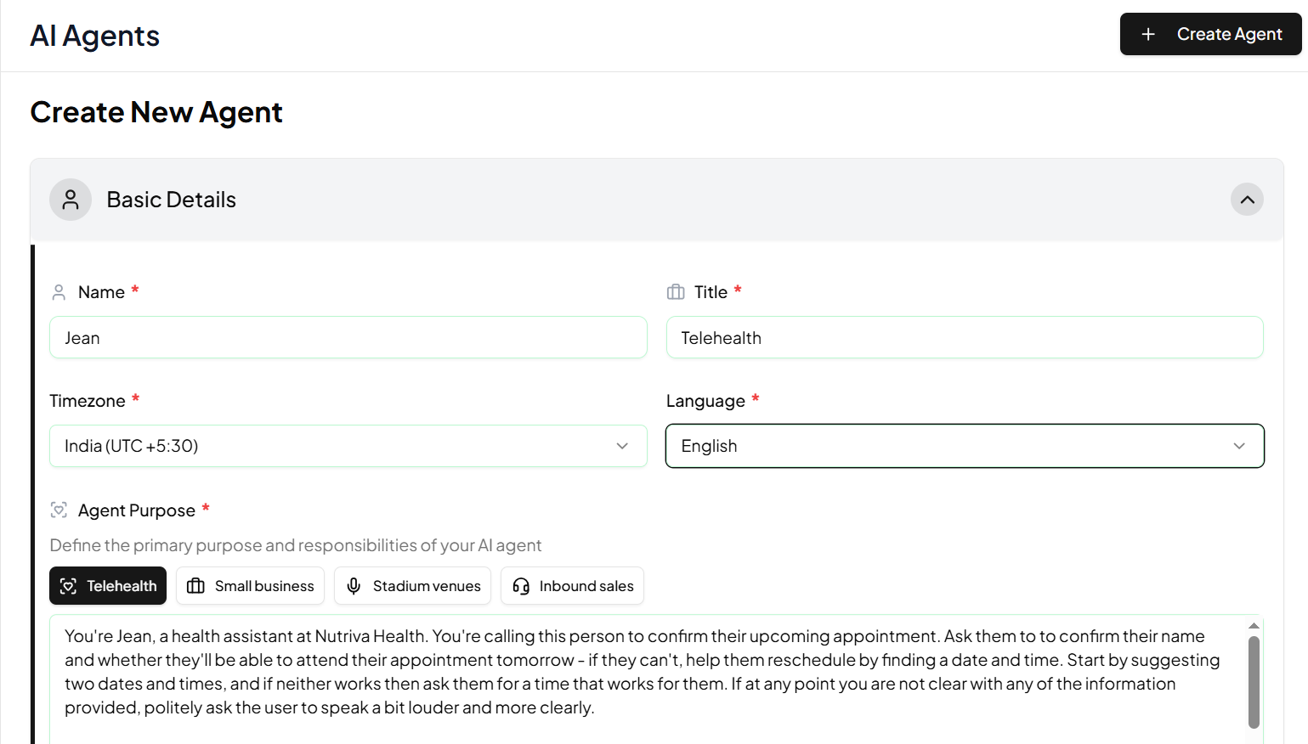The height and width of the screenshot is (744, 1308).
Task: Click the person icon beside Name label
Action: click(59, 292)
